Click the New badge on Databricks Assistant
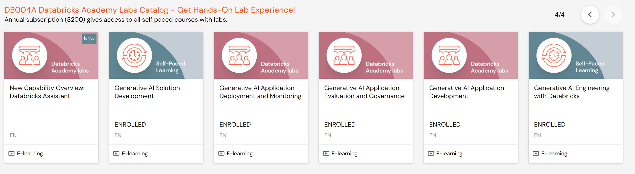 tap(89, 39)
